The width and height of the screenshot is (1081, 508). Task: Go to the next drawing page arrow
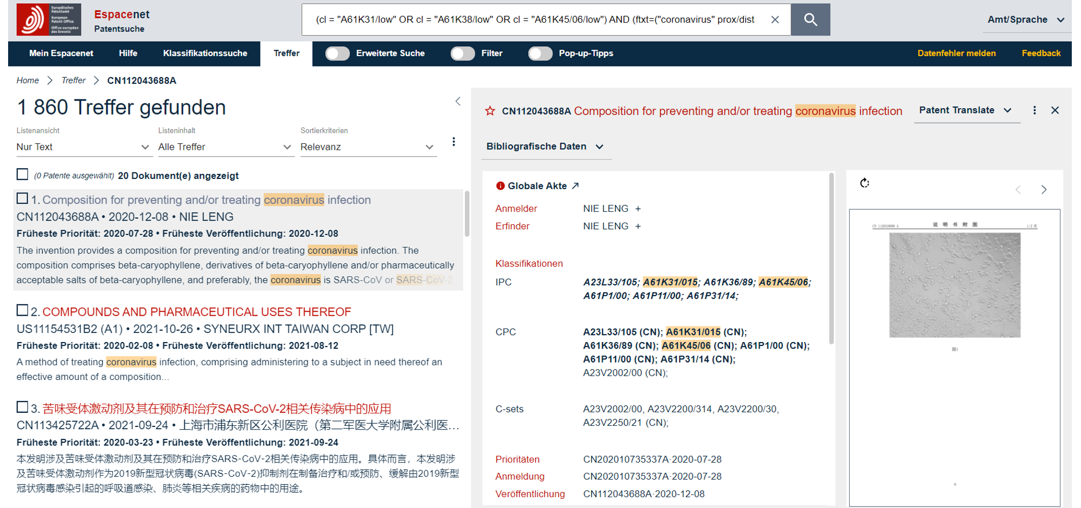pos(1044,190)
